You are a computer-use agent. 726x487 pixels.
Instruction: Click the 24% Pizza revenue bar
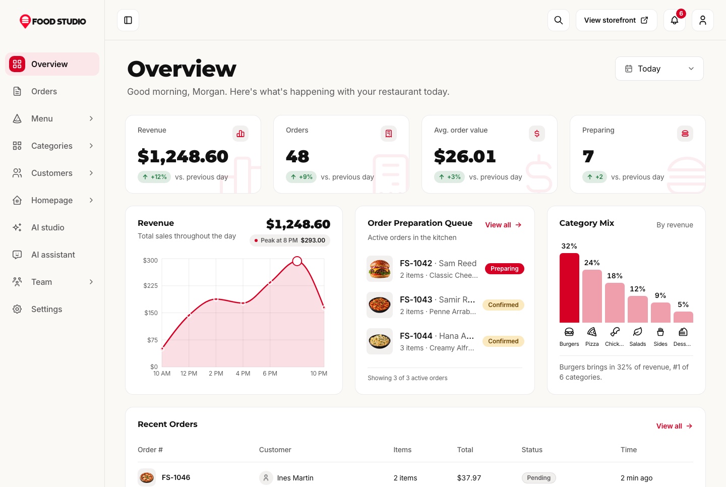[x=592, y=296]
